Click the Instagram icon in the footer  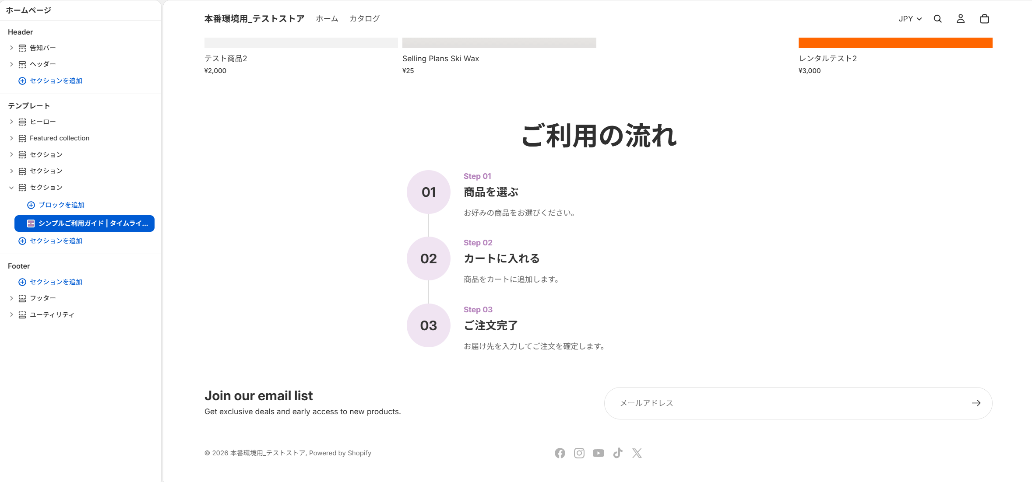[x=579, y=453]
